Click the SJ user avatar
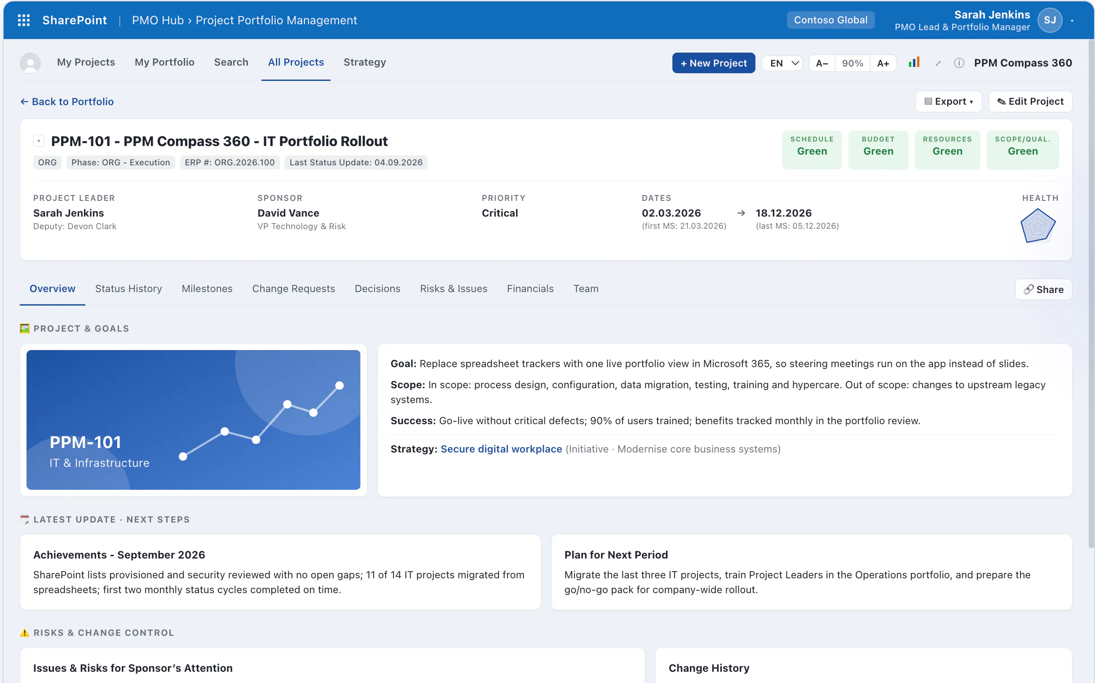Viewport: 1095px width, 683px height. point(1049,20)
